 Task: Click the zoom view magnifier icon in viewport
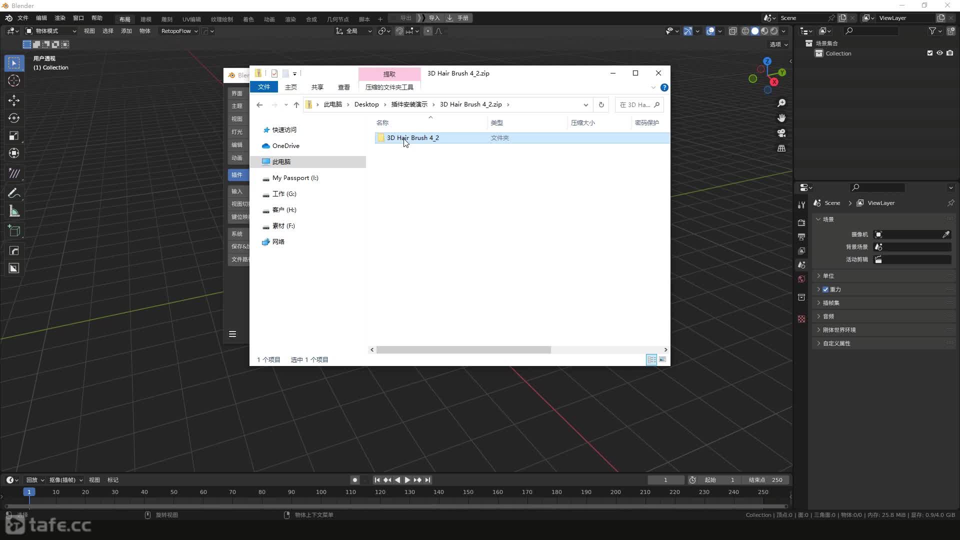coord(781,103)
